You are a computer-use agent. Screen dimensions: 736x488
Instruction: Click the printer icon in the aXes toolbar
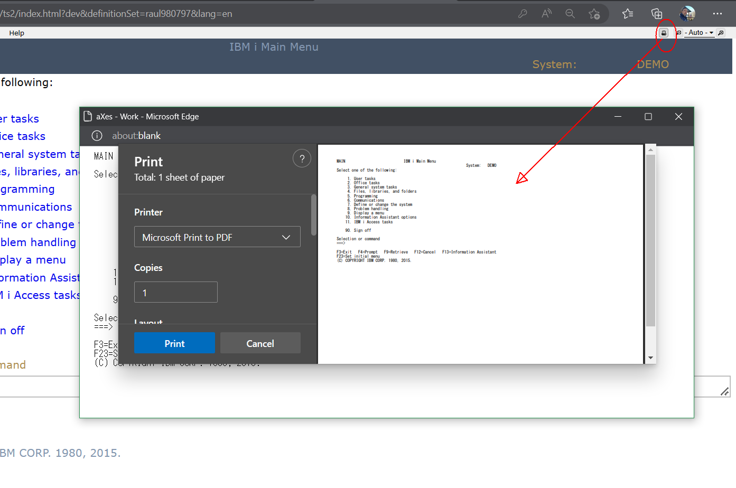coord(664,33)
